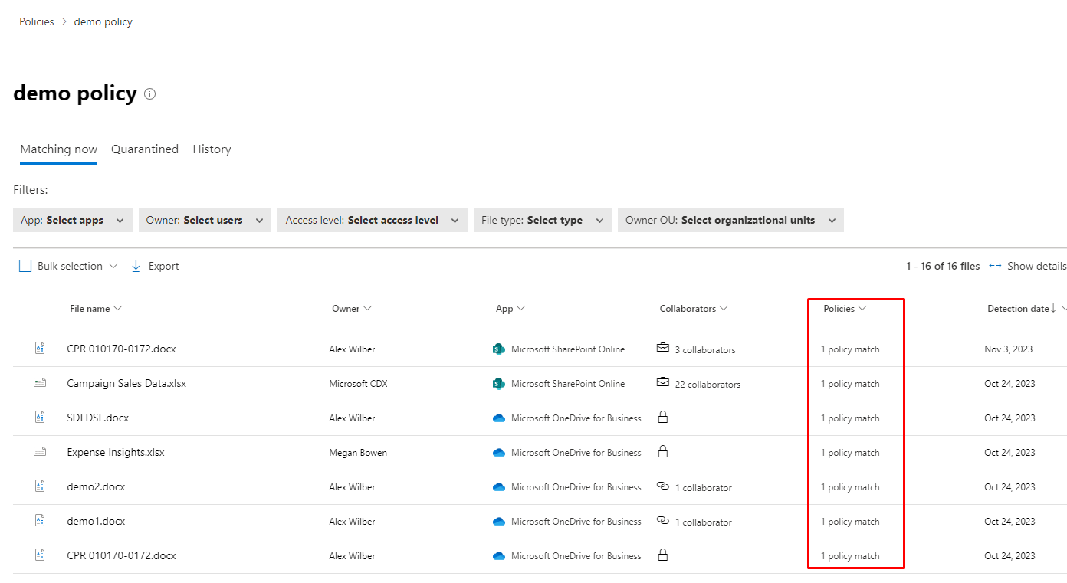Click collaborators icon beside 22 collaborators
1067x583 pixels.
click(x=663, y=383)
